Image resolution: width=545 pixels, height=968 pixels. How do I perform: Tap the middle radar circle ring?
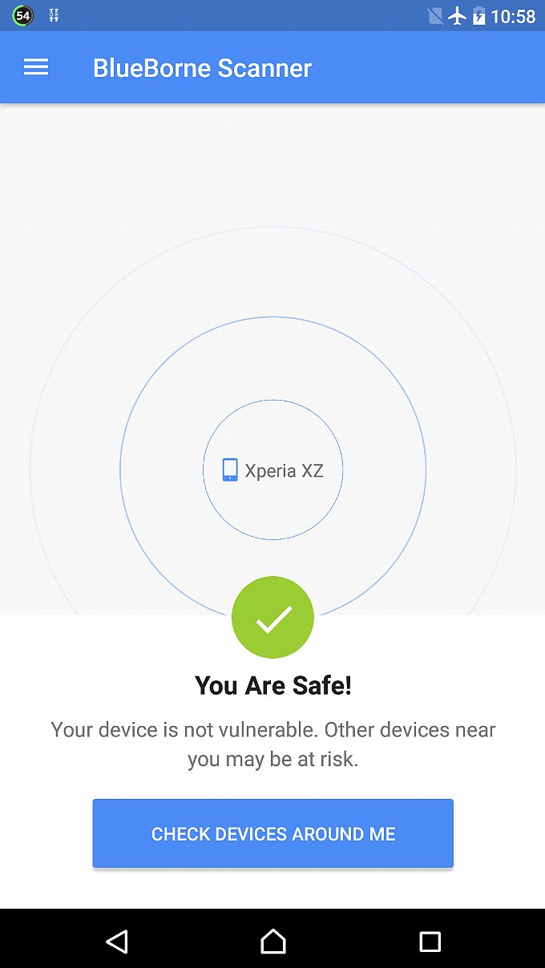tap(272, 317)
